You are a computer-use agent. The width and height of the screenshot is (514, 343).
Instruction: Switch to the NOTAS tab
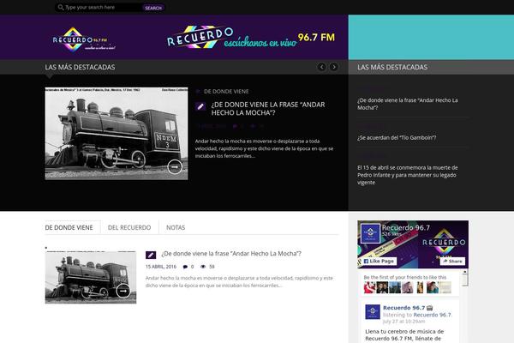coord(176,227)
